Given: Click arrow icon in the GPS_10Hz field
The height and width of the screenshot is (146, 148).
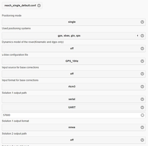Looking at the screenshot, I should (142, 61).
